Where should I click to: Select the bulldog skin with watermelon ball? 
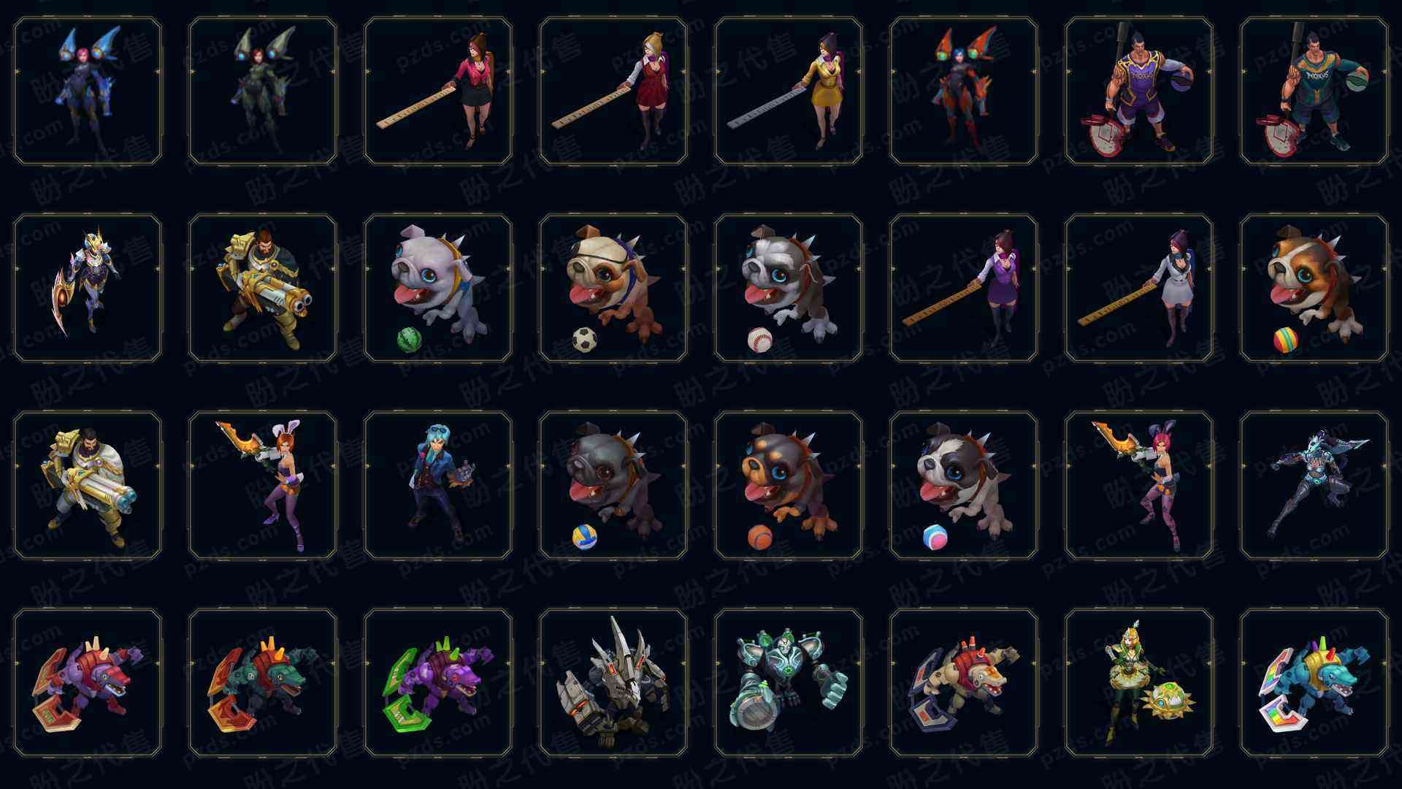point(438,288)
